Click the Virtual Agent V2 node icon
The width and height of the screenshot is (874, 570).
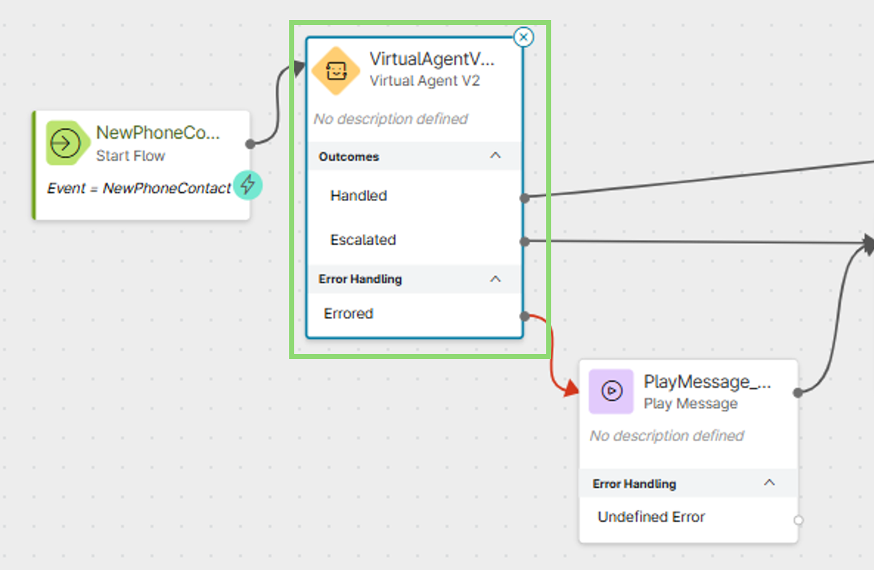point(335,70)
